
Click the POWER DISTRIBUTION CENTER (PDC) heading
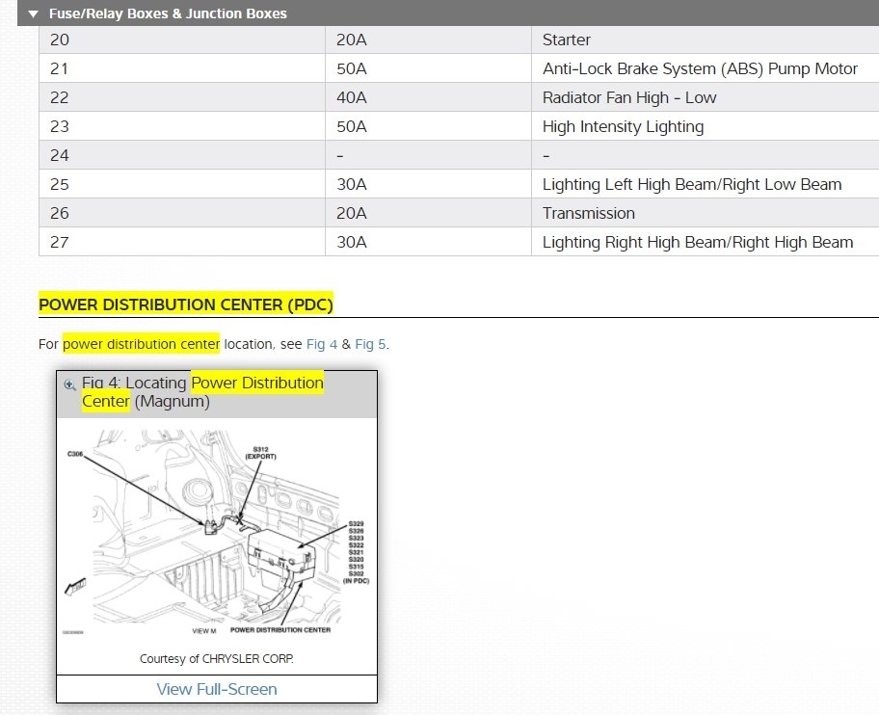coord(186,305)
